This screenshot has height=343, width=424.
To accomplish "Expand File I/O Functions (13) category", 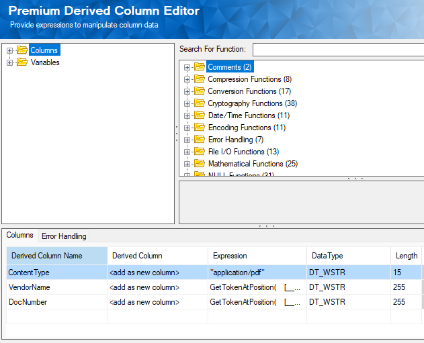I will [187, 152].
